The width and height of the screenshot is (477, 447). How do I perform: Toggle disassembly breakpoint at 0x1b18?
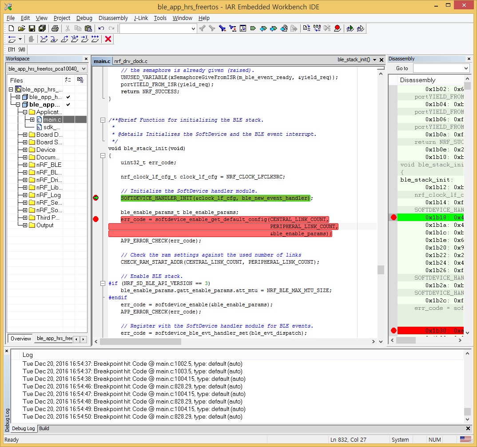pyautogui.click(x=394, y=218)
